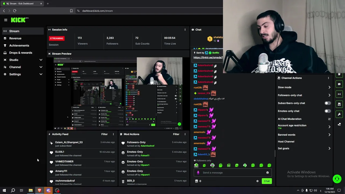Click VHMEDTAMER follow entry
The width and height of the screenshot is (345, 194).
click(82, 163)
